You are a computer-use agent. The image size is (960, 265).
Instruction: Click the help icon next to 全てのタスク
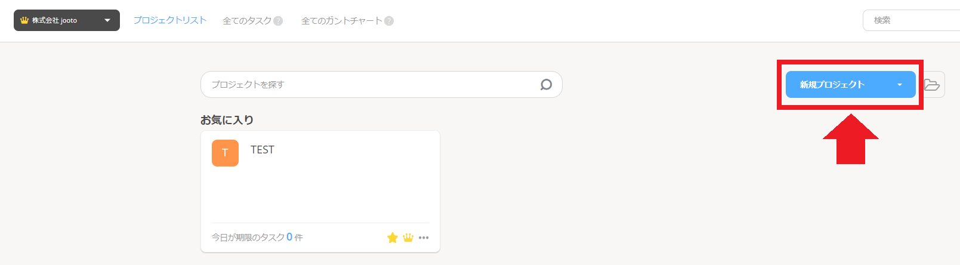pos(278,21)
